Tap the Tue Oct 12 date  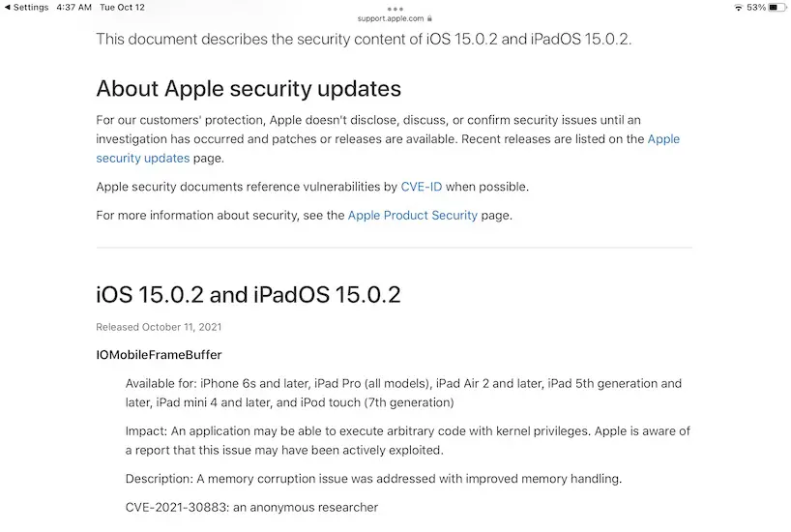click(122, 7)
